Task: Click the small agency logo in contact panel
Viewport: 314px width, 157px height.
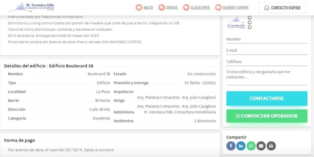Action: tap(236, 23)
